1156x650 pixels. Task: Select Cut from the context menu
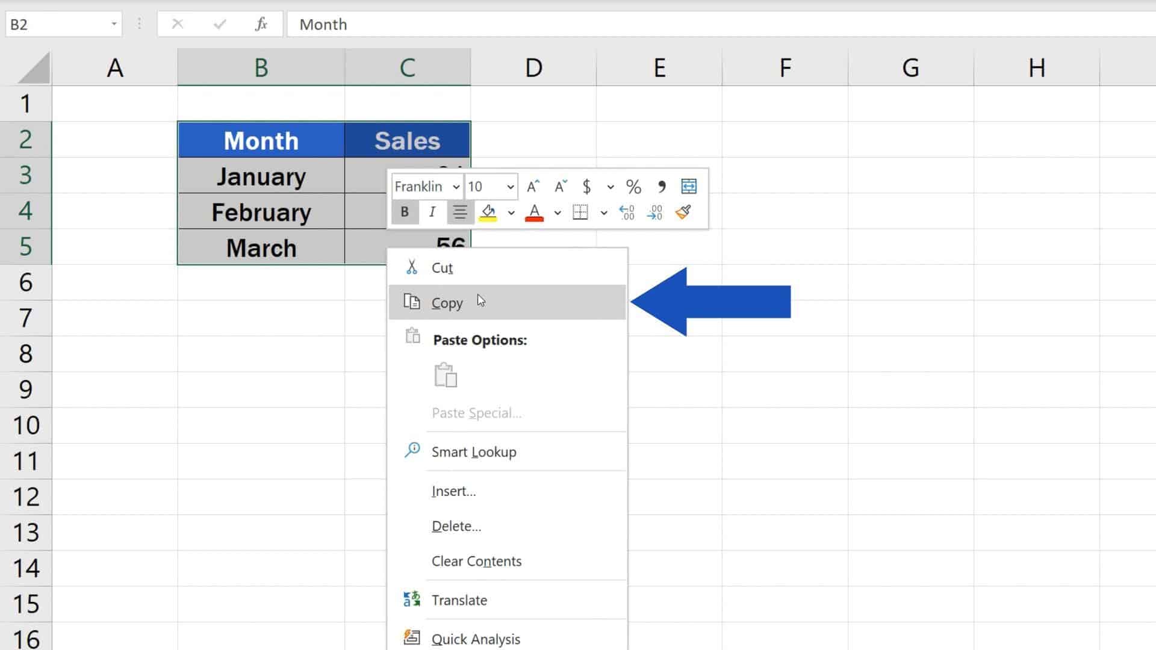coord(443,267)
